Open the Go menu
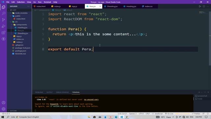This screenshot has height=119, width=211. pyautogui.click(x=35, y=2)
